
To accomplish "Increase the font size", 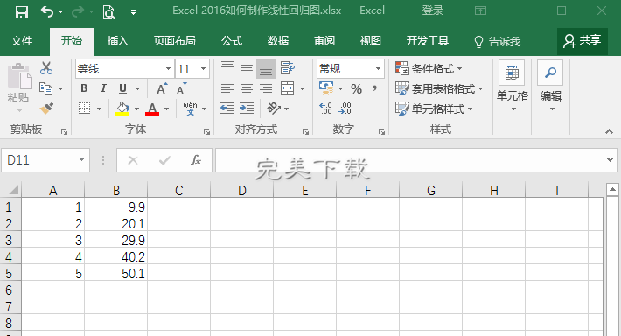I will 161,88.
